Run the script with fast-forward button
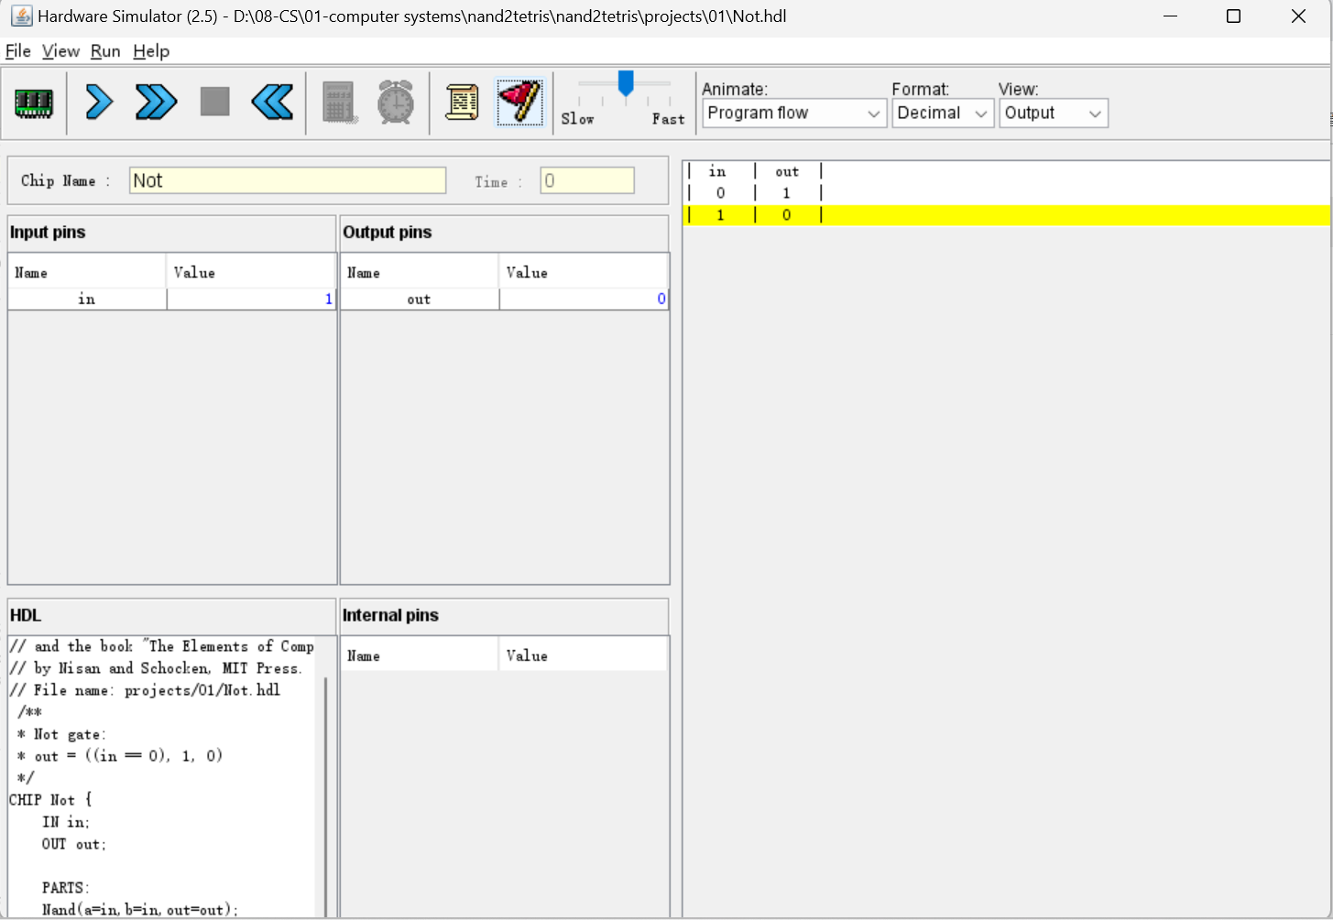The height and width of the screenshot is (920, 1333). (x=156, y=103)
